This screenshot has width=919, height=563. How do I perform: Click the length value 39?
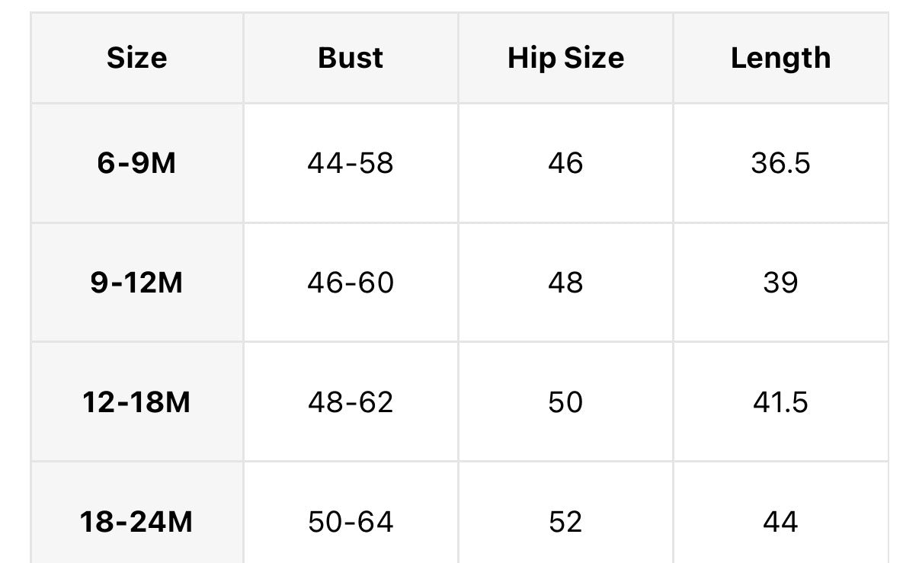(x=780, y=283)
